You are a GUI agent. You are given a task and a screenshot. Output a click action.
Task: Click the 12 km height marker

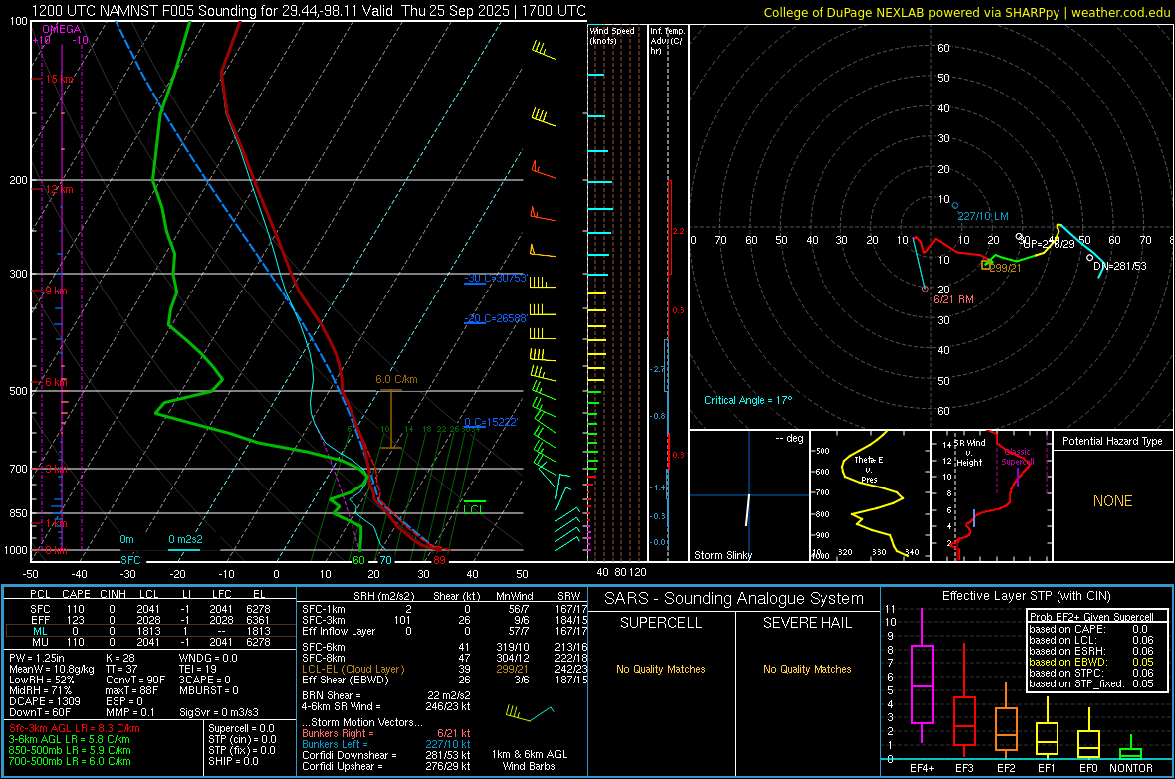[60, 189]
